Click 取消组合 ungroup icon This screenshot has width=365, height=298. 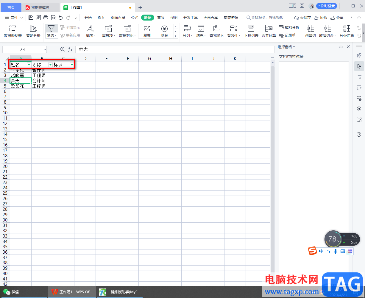327,29
